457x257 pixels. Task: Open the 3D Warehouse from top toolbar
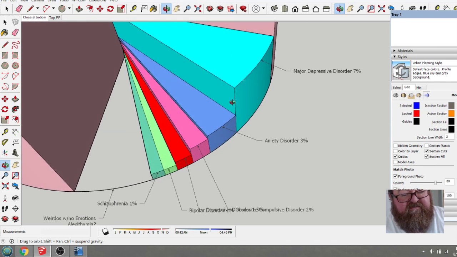click(210, 9)
